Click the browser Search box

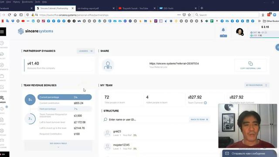click(227, 15)
